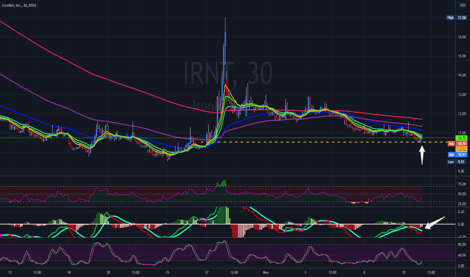
Task: Click the 15.00 price axis value
Action: pyautogui.click(x=462, y=56)
